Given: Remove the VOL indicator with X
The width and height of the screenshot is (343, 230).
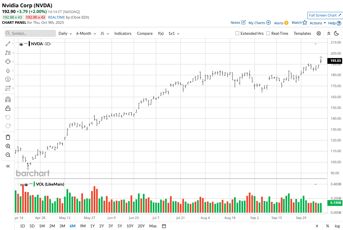Looking at the screenshot, I should pos(21,185).
